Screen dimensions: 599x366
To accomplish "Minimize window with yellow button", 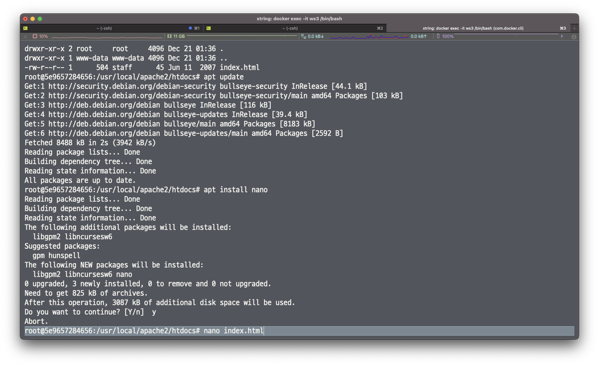I will (33, 18).
